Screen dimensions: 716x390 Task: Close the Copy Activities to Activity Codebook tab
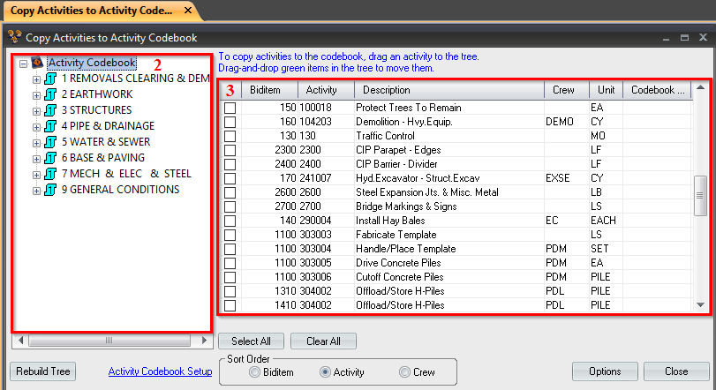pyautogui.click(x=188, y=10)
